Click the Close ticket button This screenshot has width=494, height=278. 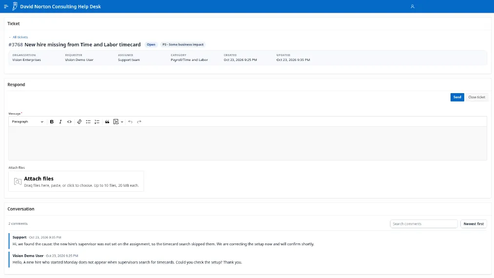pyautogui.click(x=477, y=97)
